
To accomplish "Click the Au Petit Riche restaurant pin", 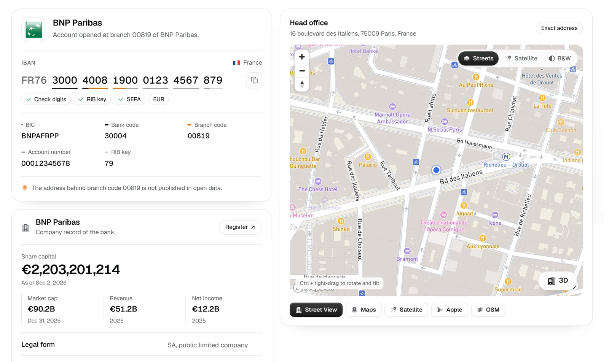I will tap(476, 77).
